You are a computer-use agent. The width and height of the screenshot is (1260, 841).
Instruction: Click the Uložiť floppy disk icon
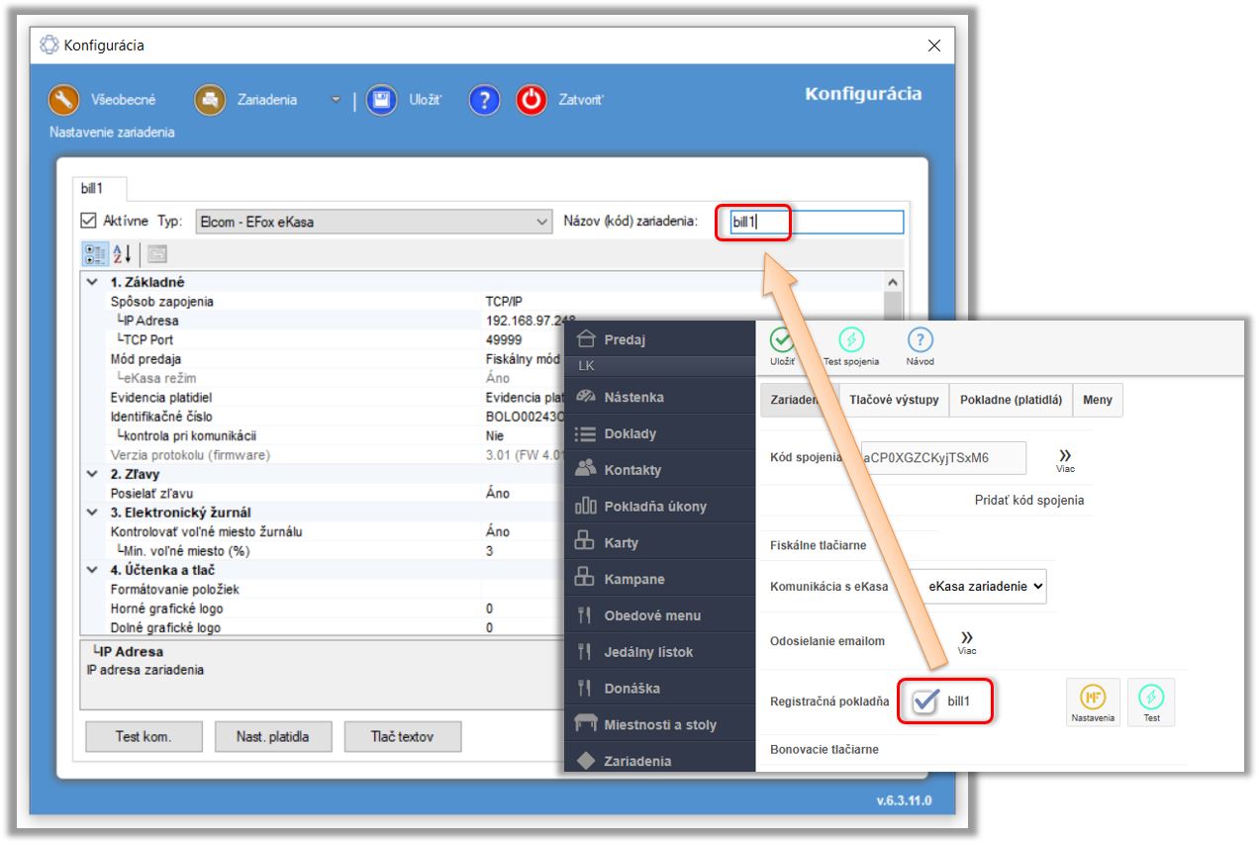[x=382, y=100]
